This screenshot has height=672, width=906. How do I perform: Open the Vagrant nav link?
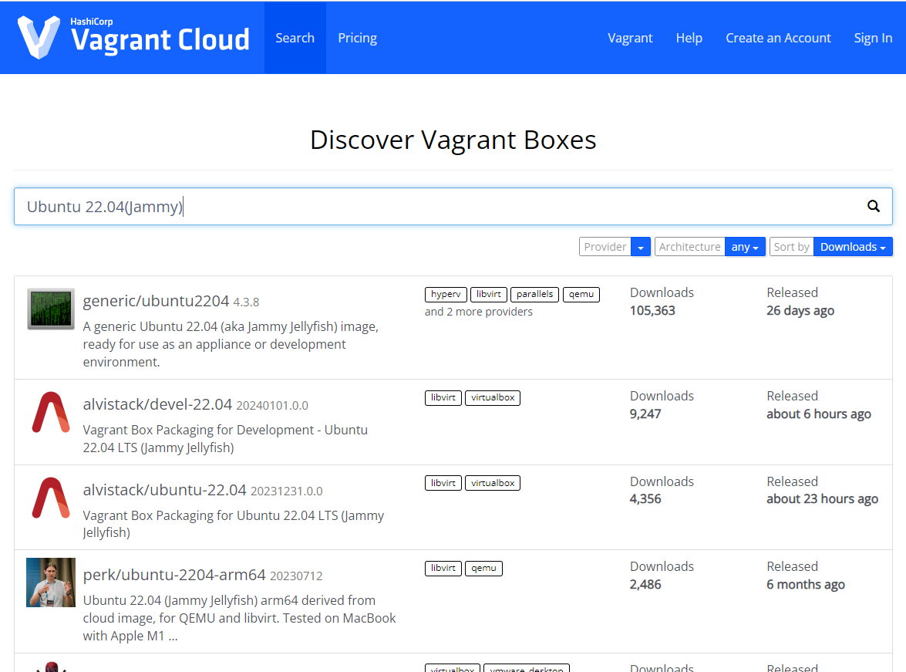point(630,38)
